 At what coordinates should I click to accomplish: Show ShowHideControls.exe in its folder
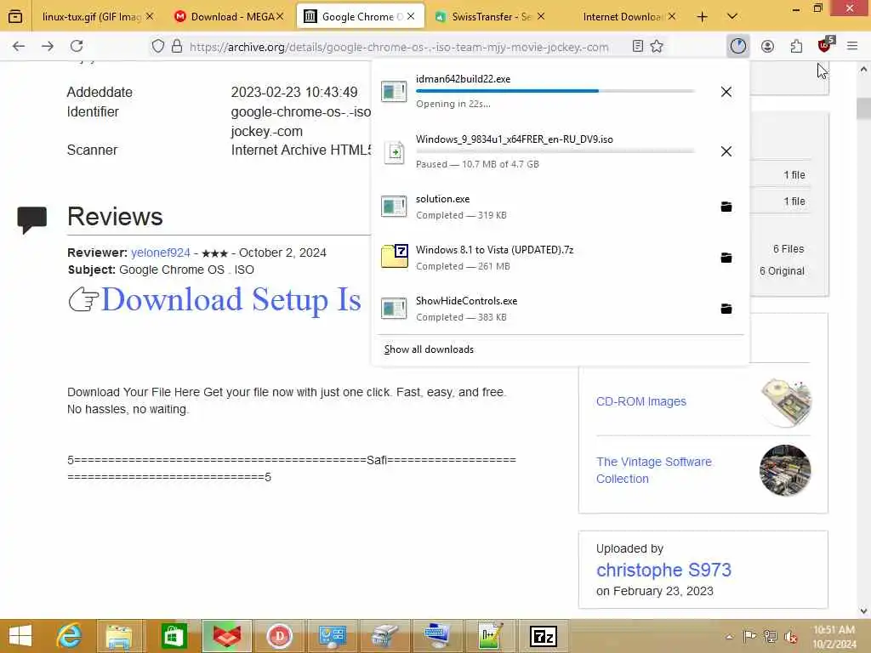[x=726, y=309]
